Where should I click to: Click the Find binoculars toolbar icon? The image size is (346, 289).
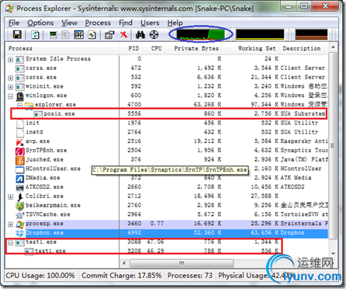point(140,34)
